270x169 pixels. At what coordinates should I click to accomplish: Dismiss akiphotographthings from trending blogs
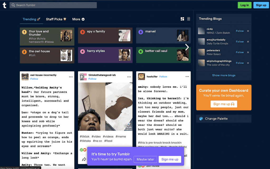click(248, 63)
